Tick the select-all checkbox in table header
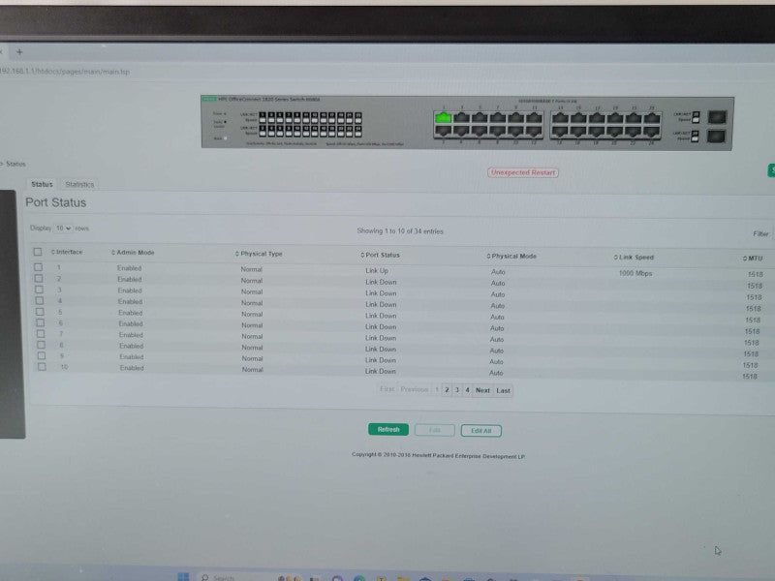775x581 pixels. click(38, 252)
